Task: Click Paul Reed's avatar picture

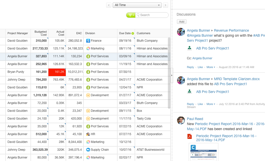Action: click(181, 120)
